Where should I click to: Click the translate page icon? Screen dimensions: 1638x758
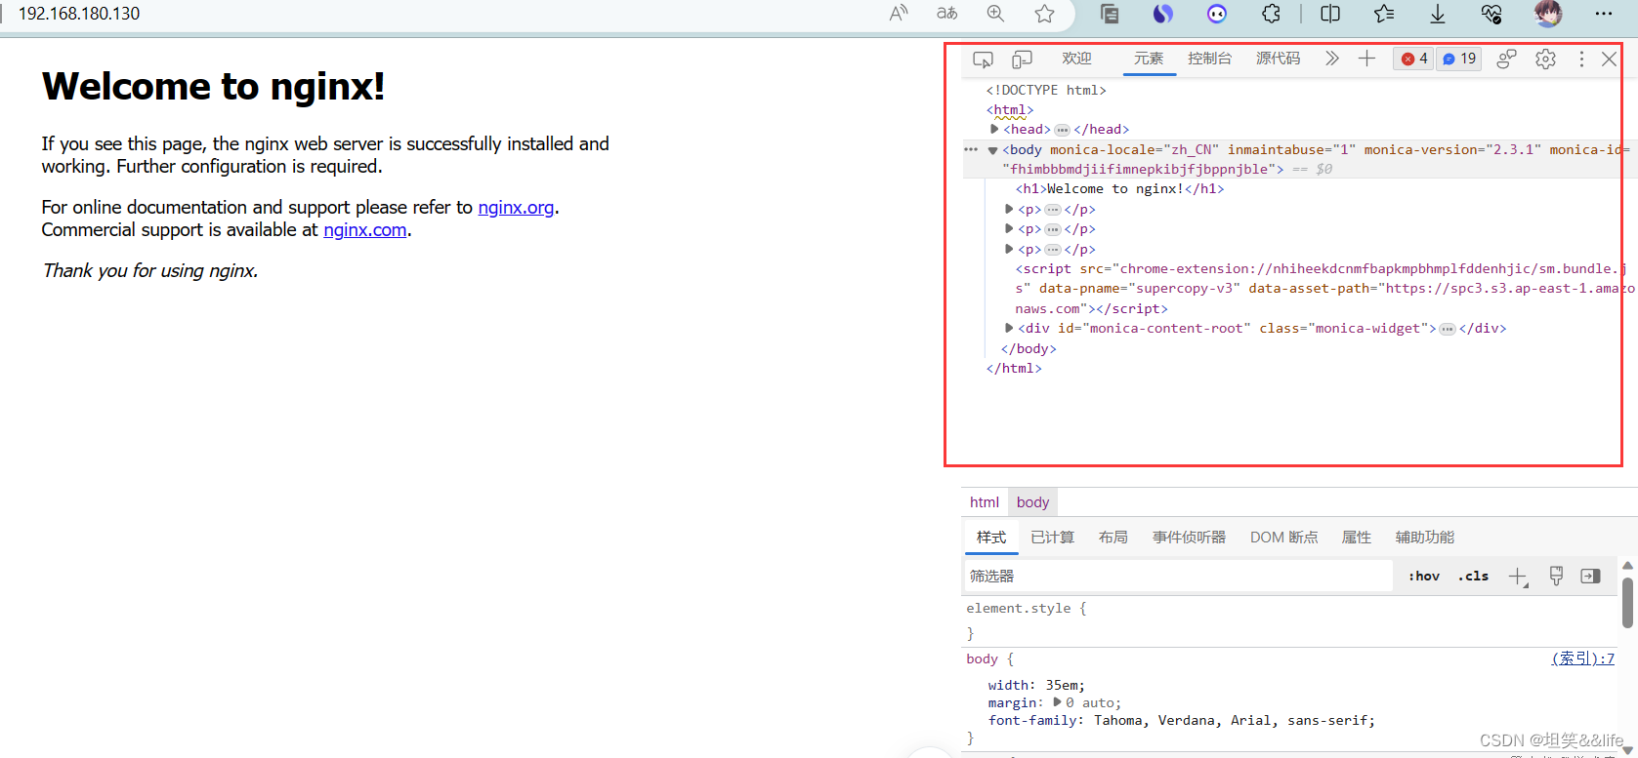pos(947,14)
